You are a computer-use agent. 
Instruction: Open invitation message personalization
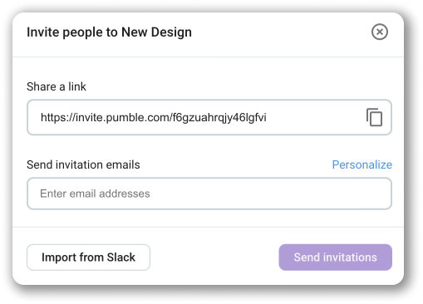(362, 164)
